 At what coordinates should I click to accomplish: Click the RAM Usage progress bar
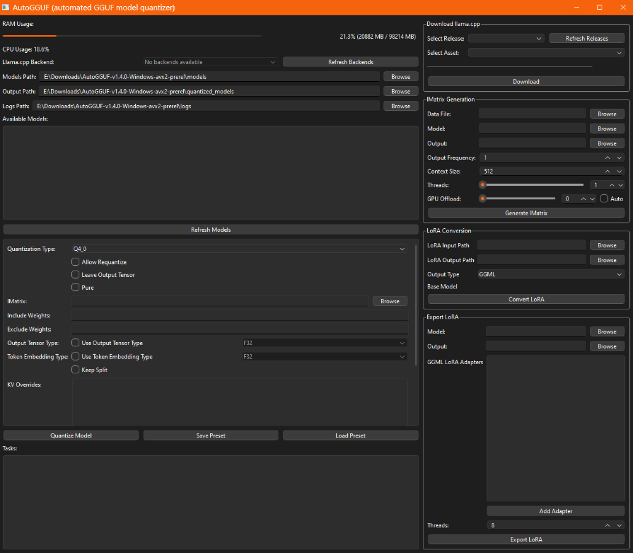(x=132, y=36)
